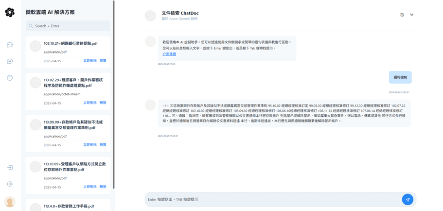The width and height of the screenshot is (443, 211).
Task: Open the quote bubble icon in sidebar
Action: (10, 61)
